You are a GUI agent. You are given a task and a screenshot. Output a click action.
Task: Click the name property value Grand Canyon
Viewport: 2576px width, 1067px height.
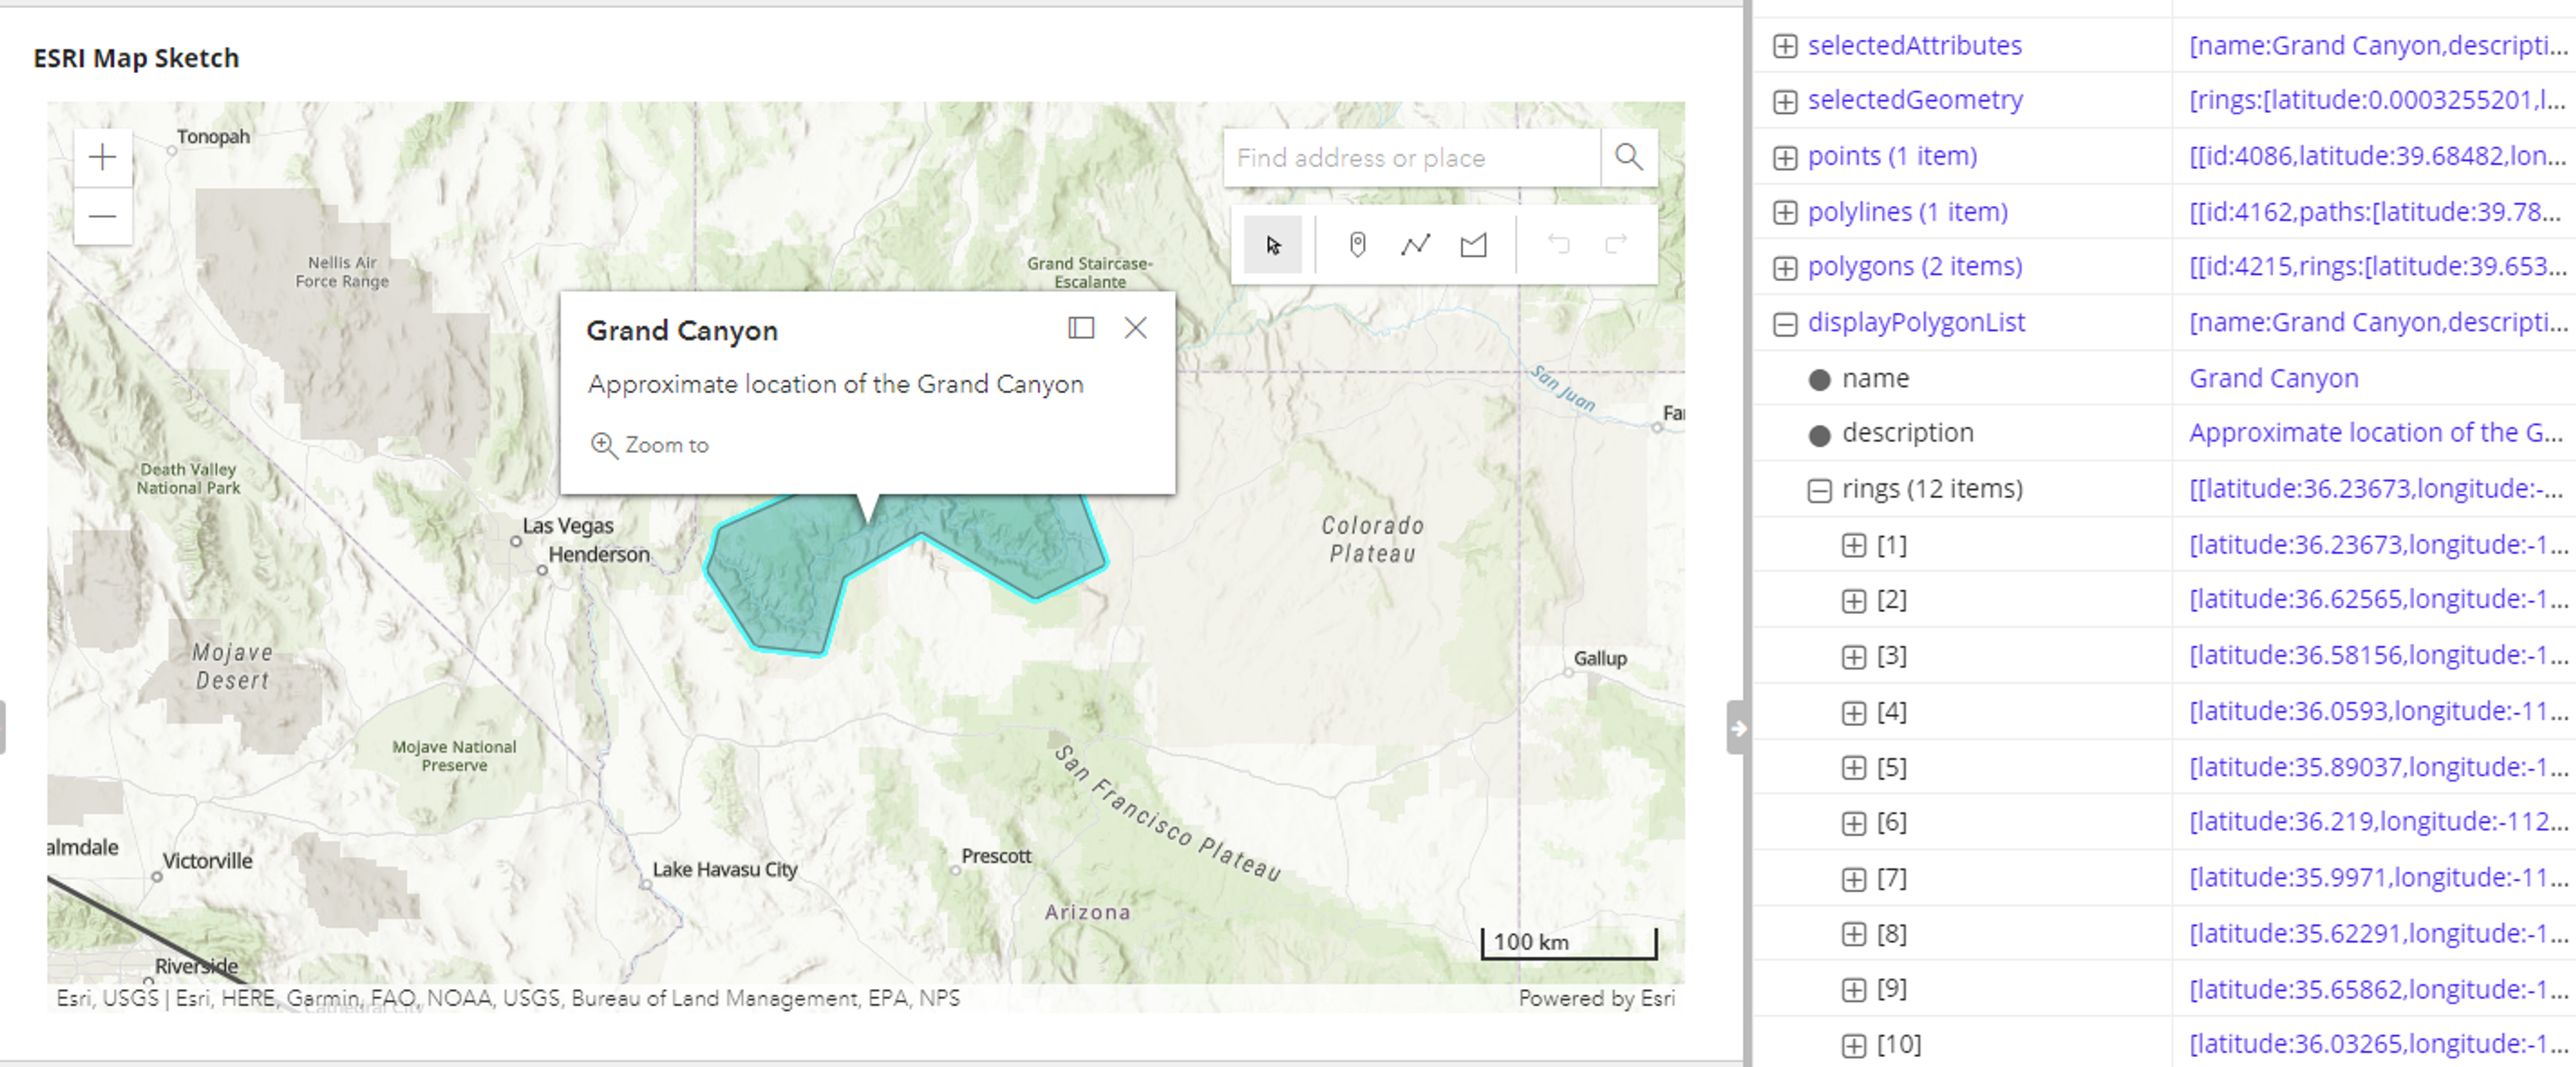click(x=2273, y=378)
